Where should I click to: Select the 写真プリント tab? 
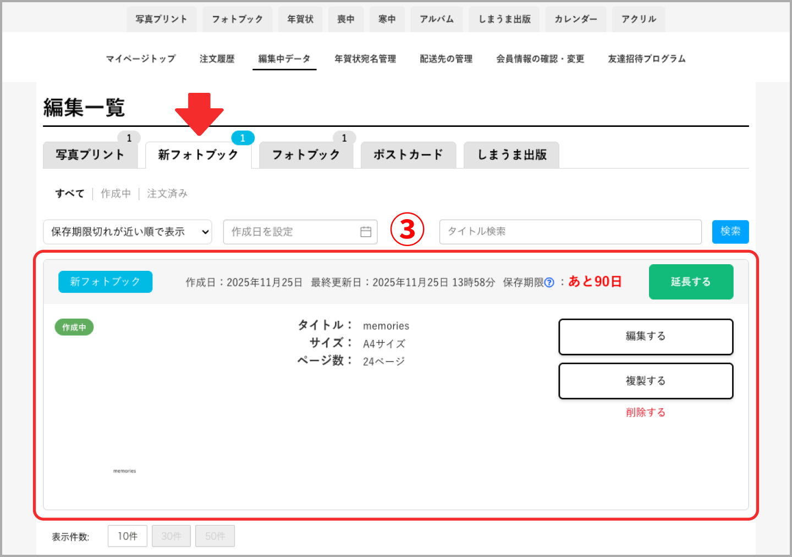point(90,154)
